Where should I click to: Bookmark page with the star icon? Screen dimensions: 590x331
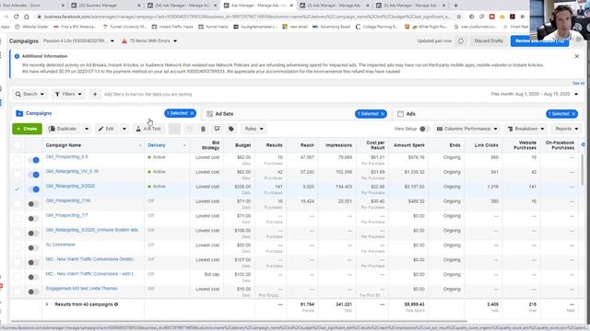click(x=459, y=17)
